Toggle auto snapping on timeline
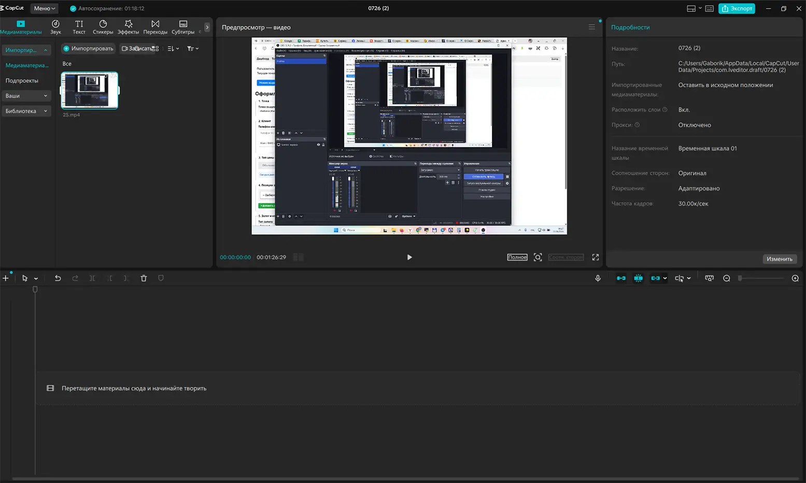The height and width of the screenshot is (483, 806). pos(638,278)
